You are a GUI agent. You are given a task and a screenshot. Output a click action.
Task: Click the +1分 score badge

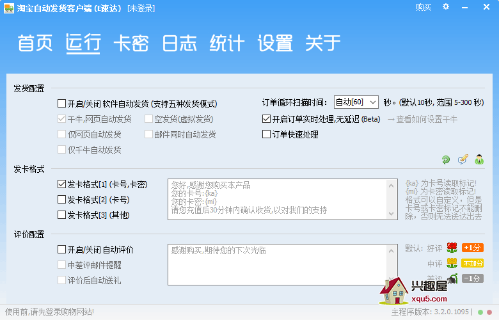coord(473,248)
